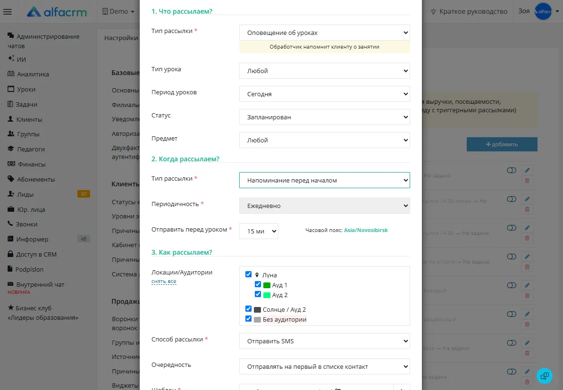
Task: Click the Аналитика sidebar icon
Action: click(11, 74)
